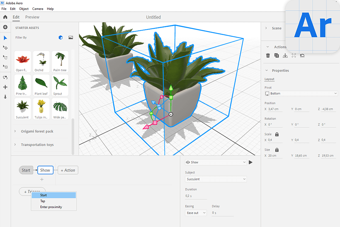Filter starter assets by 3D objects
Viewport: 340px width, 227px height.
[61, 38]
